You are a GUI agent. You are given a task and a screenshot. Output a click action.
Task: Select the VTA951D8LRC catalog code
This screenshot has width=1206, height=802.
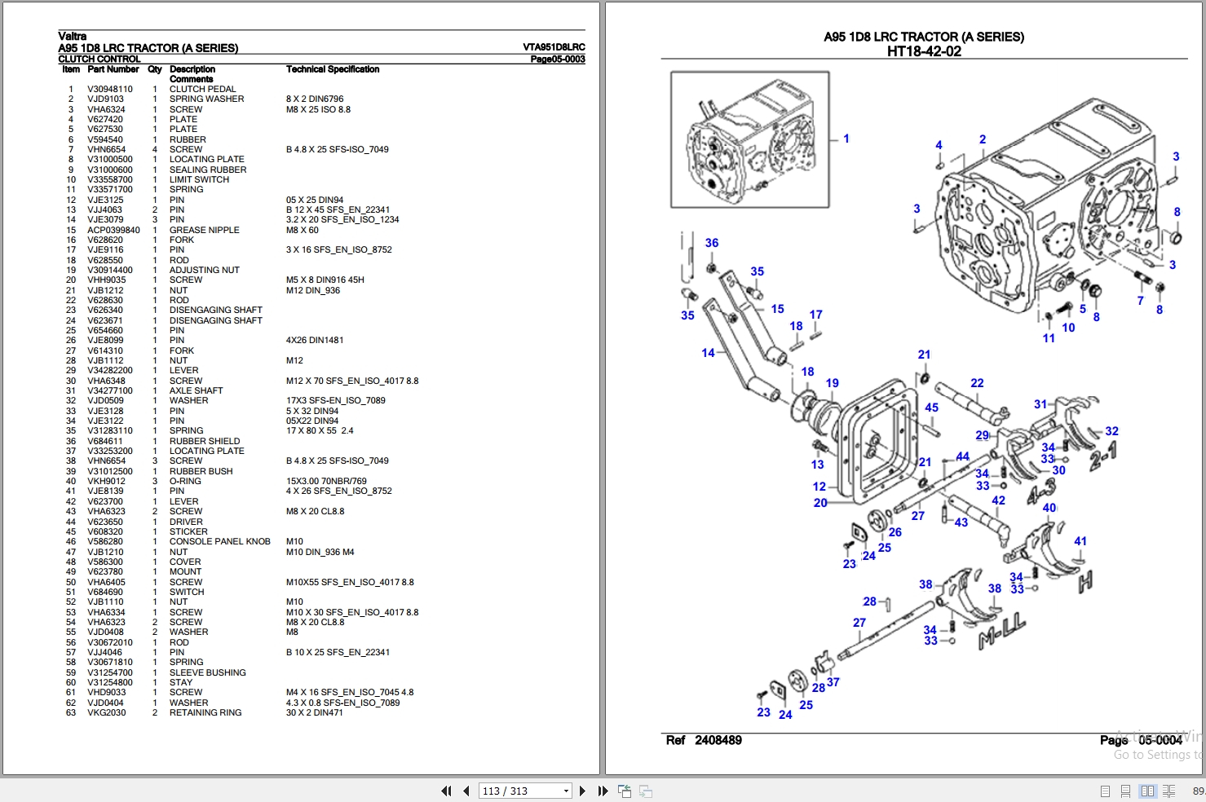point(554,47)
